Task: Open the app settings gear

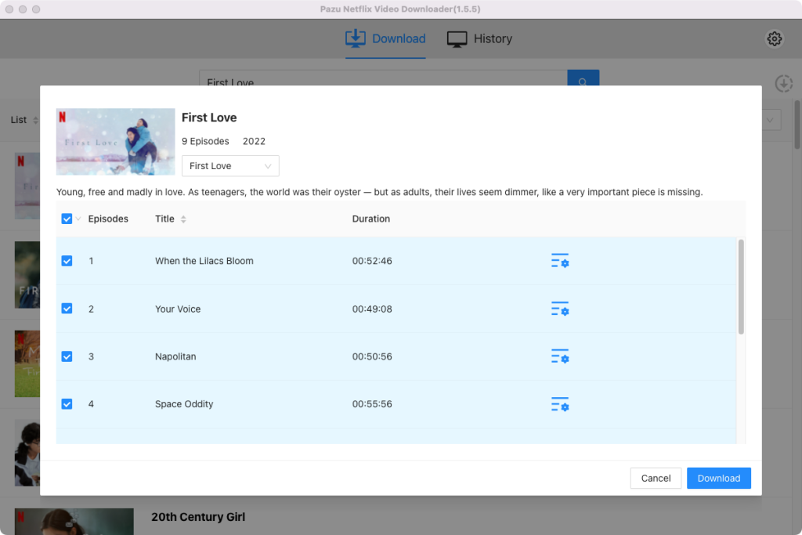Action: (775, 39)
